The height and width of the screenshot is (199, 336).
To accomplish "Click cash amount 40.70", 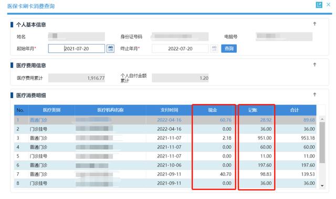I will coord(226,174).
